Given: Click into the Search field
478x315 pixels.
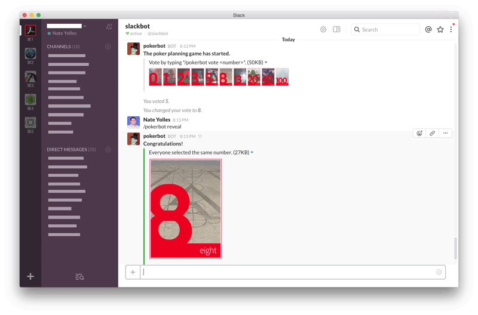Looking at the screenshot, I should click(385, 29).
